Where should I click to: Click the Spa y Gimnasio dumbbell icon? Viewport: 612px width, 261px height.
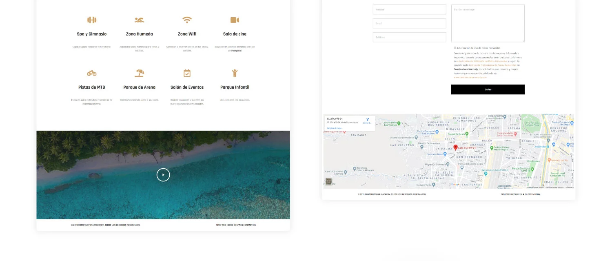(x=91, y=20)
